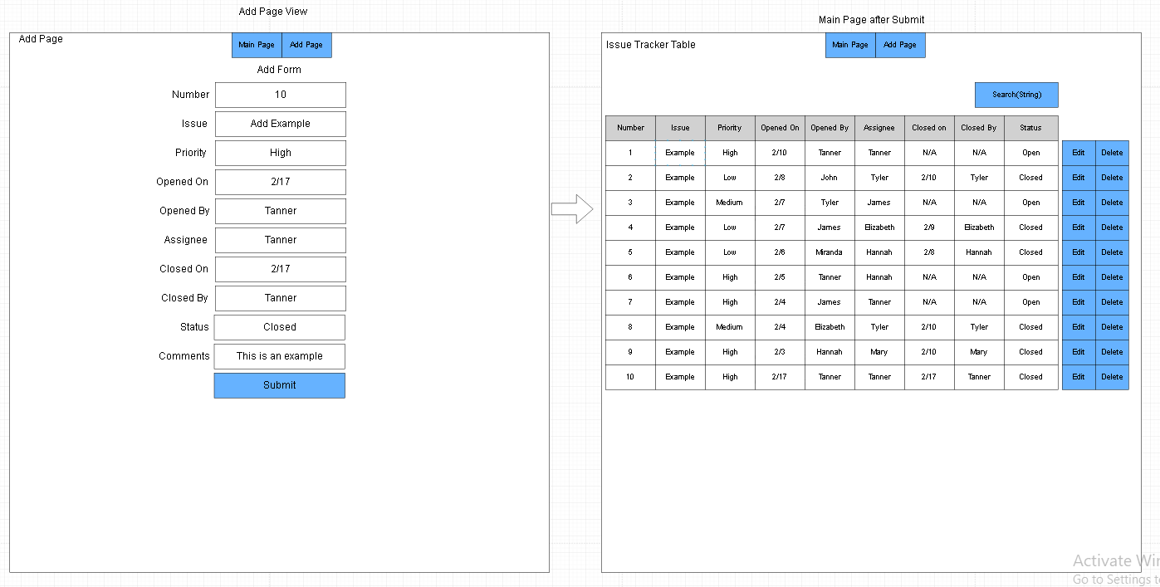Click the Medium priority cell in row 3
The width and height of the screenshot is (1160, 587).
(730, 203)
